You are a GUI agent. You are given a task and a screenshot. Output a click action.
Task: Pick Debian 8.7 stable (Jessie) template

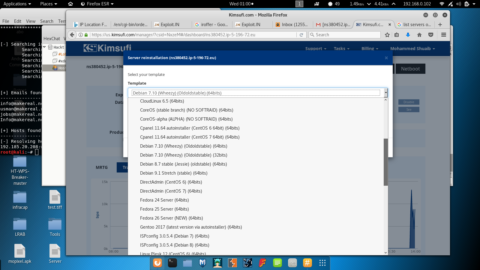click(x=256, y=164)
